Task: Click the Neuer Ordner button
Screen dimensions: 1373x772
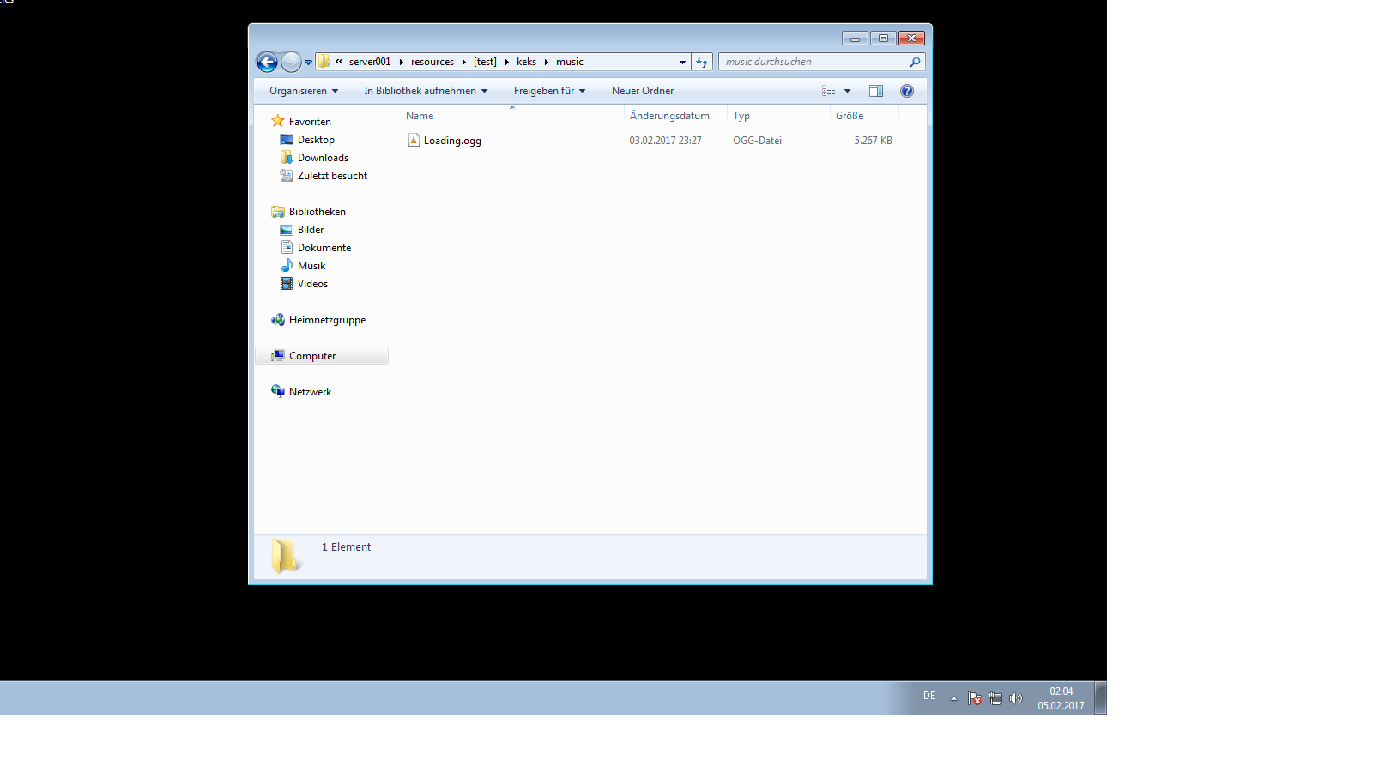Action: [642, 90]
